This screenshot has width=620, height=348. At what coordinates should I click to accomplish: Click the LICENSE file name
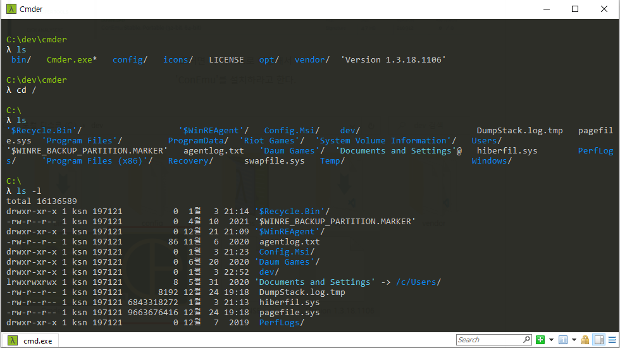pyautogui.click(x=226, y=59)
